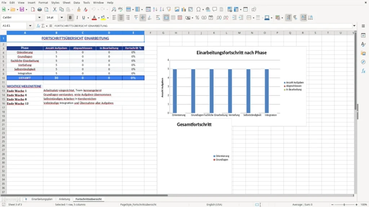Open the Sheet menu
The image size is (369, 207).
[66, 3]
